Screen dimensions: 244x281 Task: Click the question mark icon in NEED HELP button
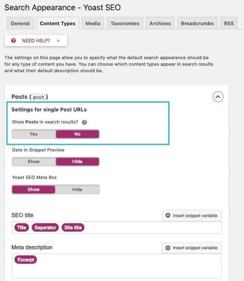coord(13,40)
